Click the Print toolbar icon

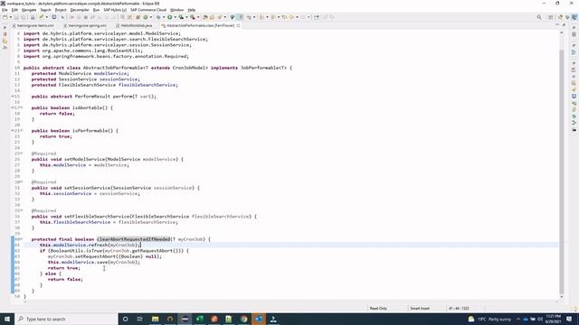click(x=33, y=17)
